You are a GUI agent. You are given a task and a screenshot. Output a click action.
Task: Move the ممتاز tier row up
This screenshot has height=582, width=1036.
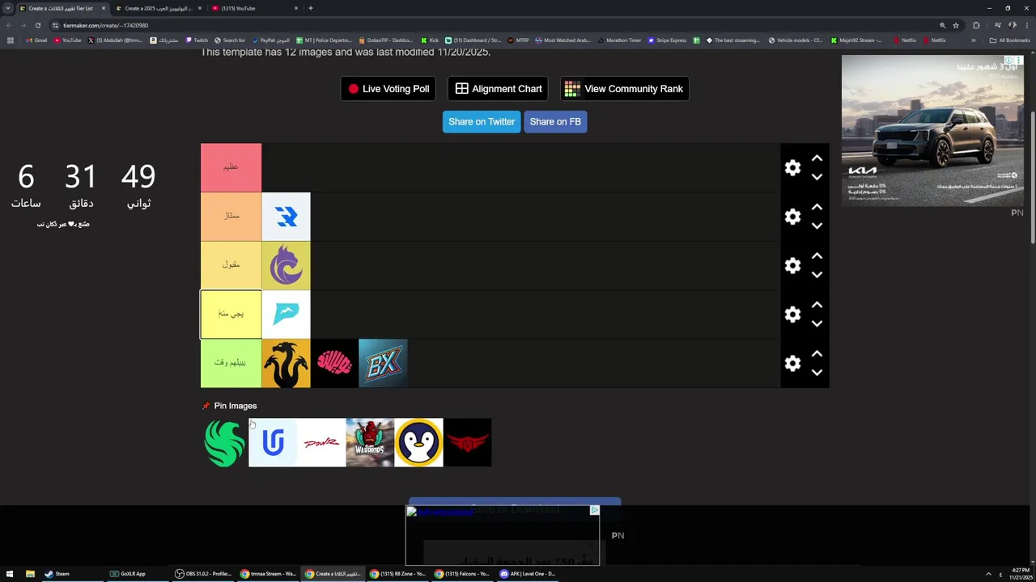point(817,207)
